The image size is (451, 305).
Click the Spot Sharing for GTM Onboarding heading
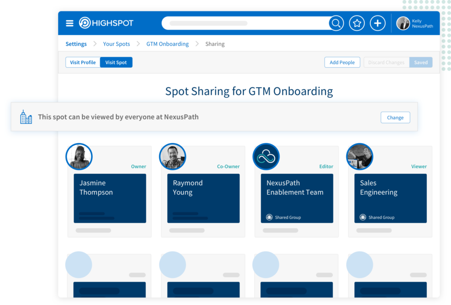click(249, 91)
